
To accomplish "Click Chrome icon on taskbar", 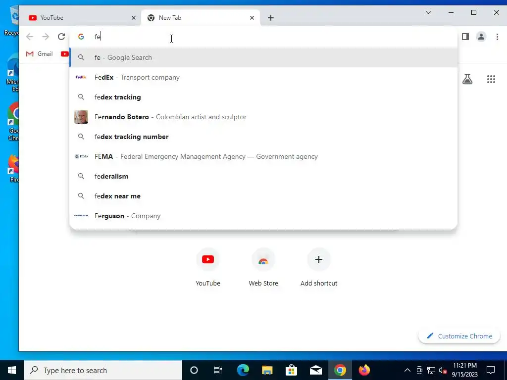I will [x=340, y=370].
